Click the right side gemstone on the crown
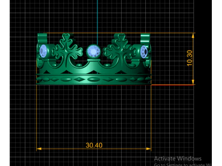This screenshot has height=166, width=222. 144,52
